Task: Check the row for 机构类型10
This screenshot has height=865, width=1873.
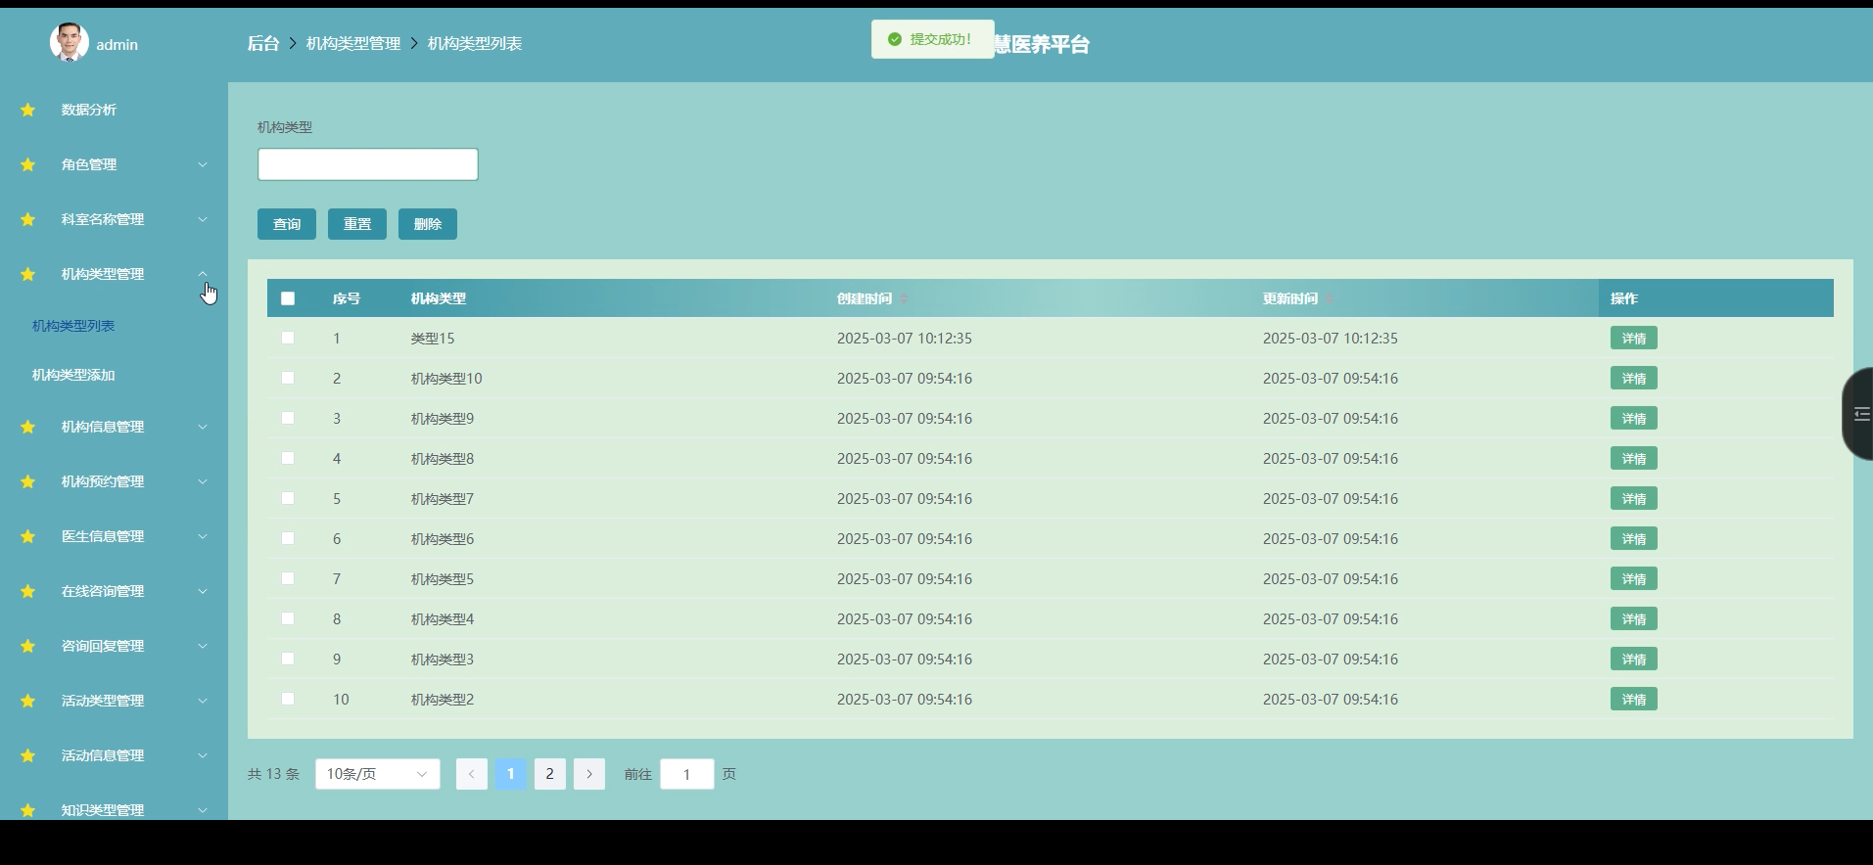Action: coord(288,378)
